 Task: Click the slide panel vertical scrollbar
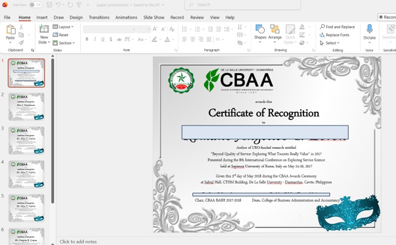(52, 130)
